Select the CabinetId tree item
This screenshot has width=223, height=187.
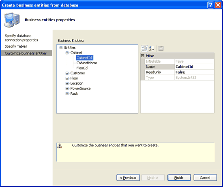point(84,58)
